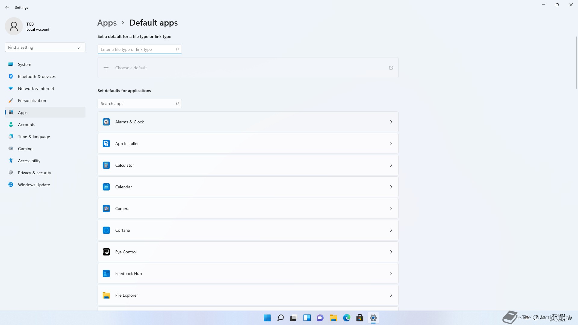Viewport: 578px width, 325px height.
Task: Click the Camera app icon
Action: (x=106, y=209)
